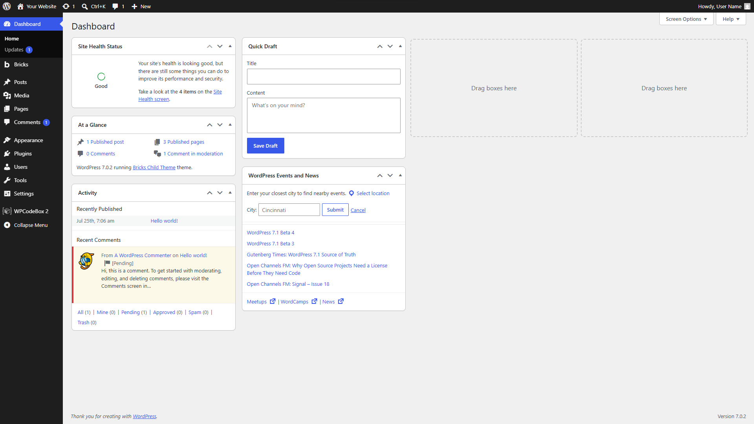Screen dimensions: 754x424
Task: Click the Collapse Menu arrow icon
Action: pyautogui.click(x=7, y=225)
